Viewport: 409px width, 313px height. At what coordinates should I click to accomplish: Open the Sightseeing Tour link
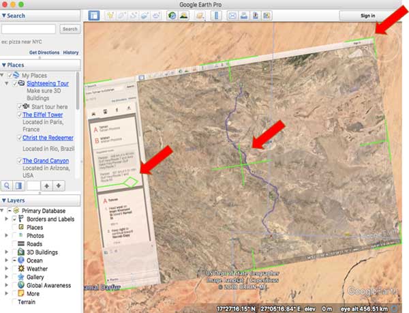[x=48, y=83]
